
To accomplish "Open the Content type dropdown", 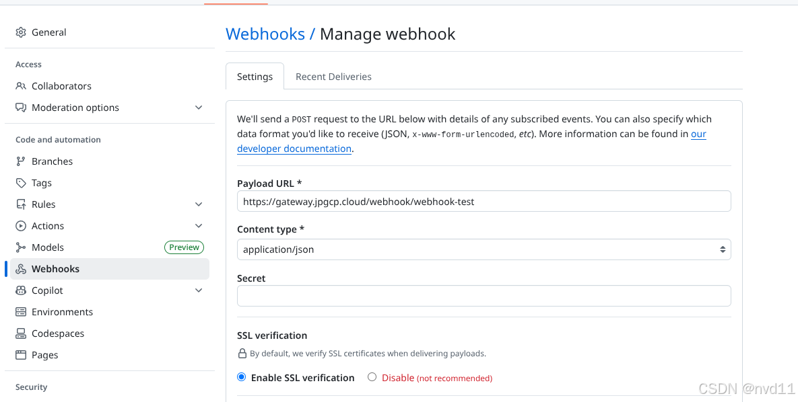I will click(x=484, y=249).
